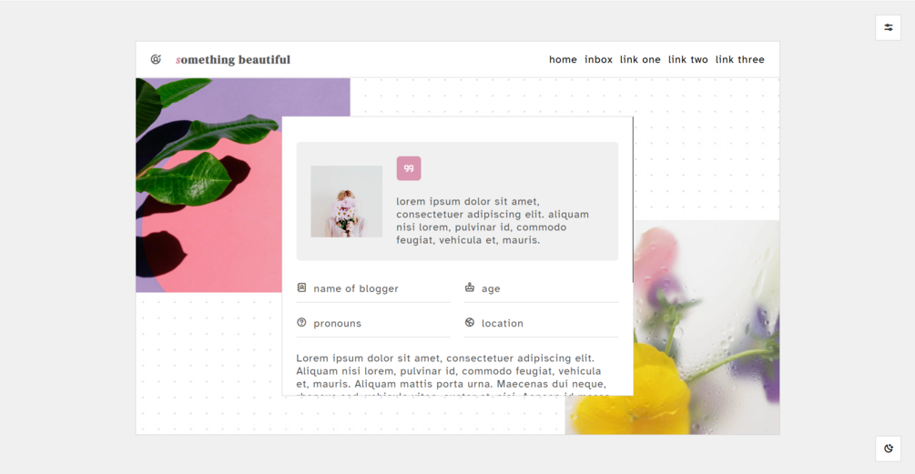The height and width of the screenshot is (474, 915).
Task: Click the pink quote mark icon
Action: tap(409, 168)
